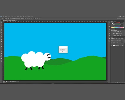125x100 pixels.
Task: Toggle the Brush panel from options bar
Action: coord(8,19)
